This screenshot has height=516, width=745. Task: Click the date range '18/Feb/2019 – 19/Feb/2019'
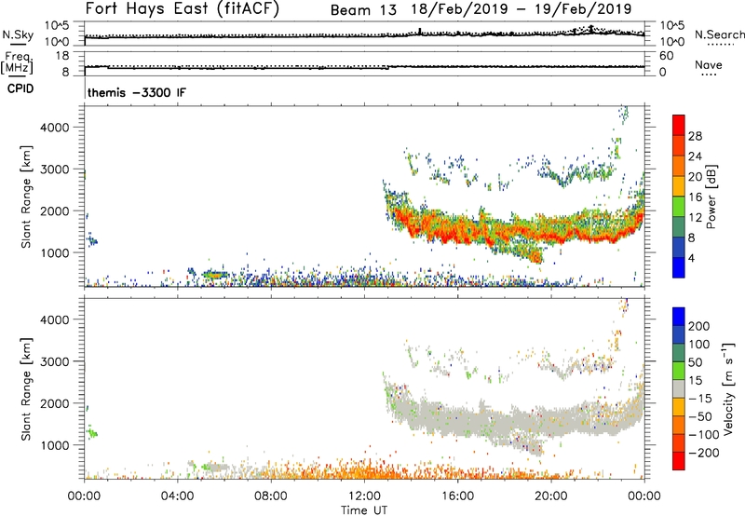point(521,9)
